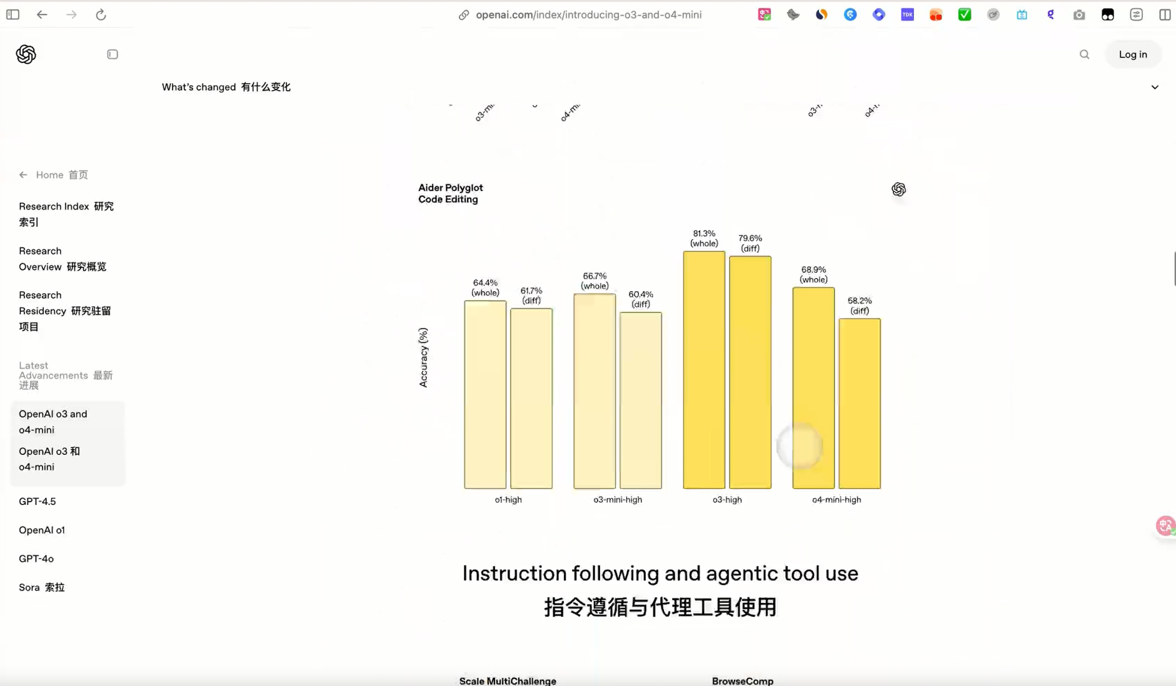
Task: Click the o3-mini-high 66.7% whole bar
Action: tap(595, 390)
